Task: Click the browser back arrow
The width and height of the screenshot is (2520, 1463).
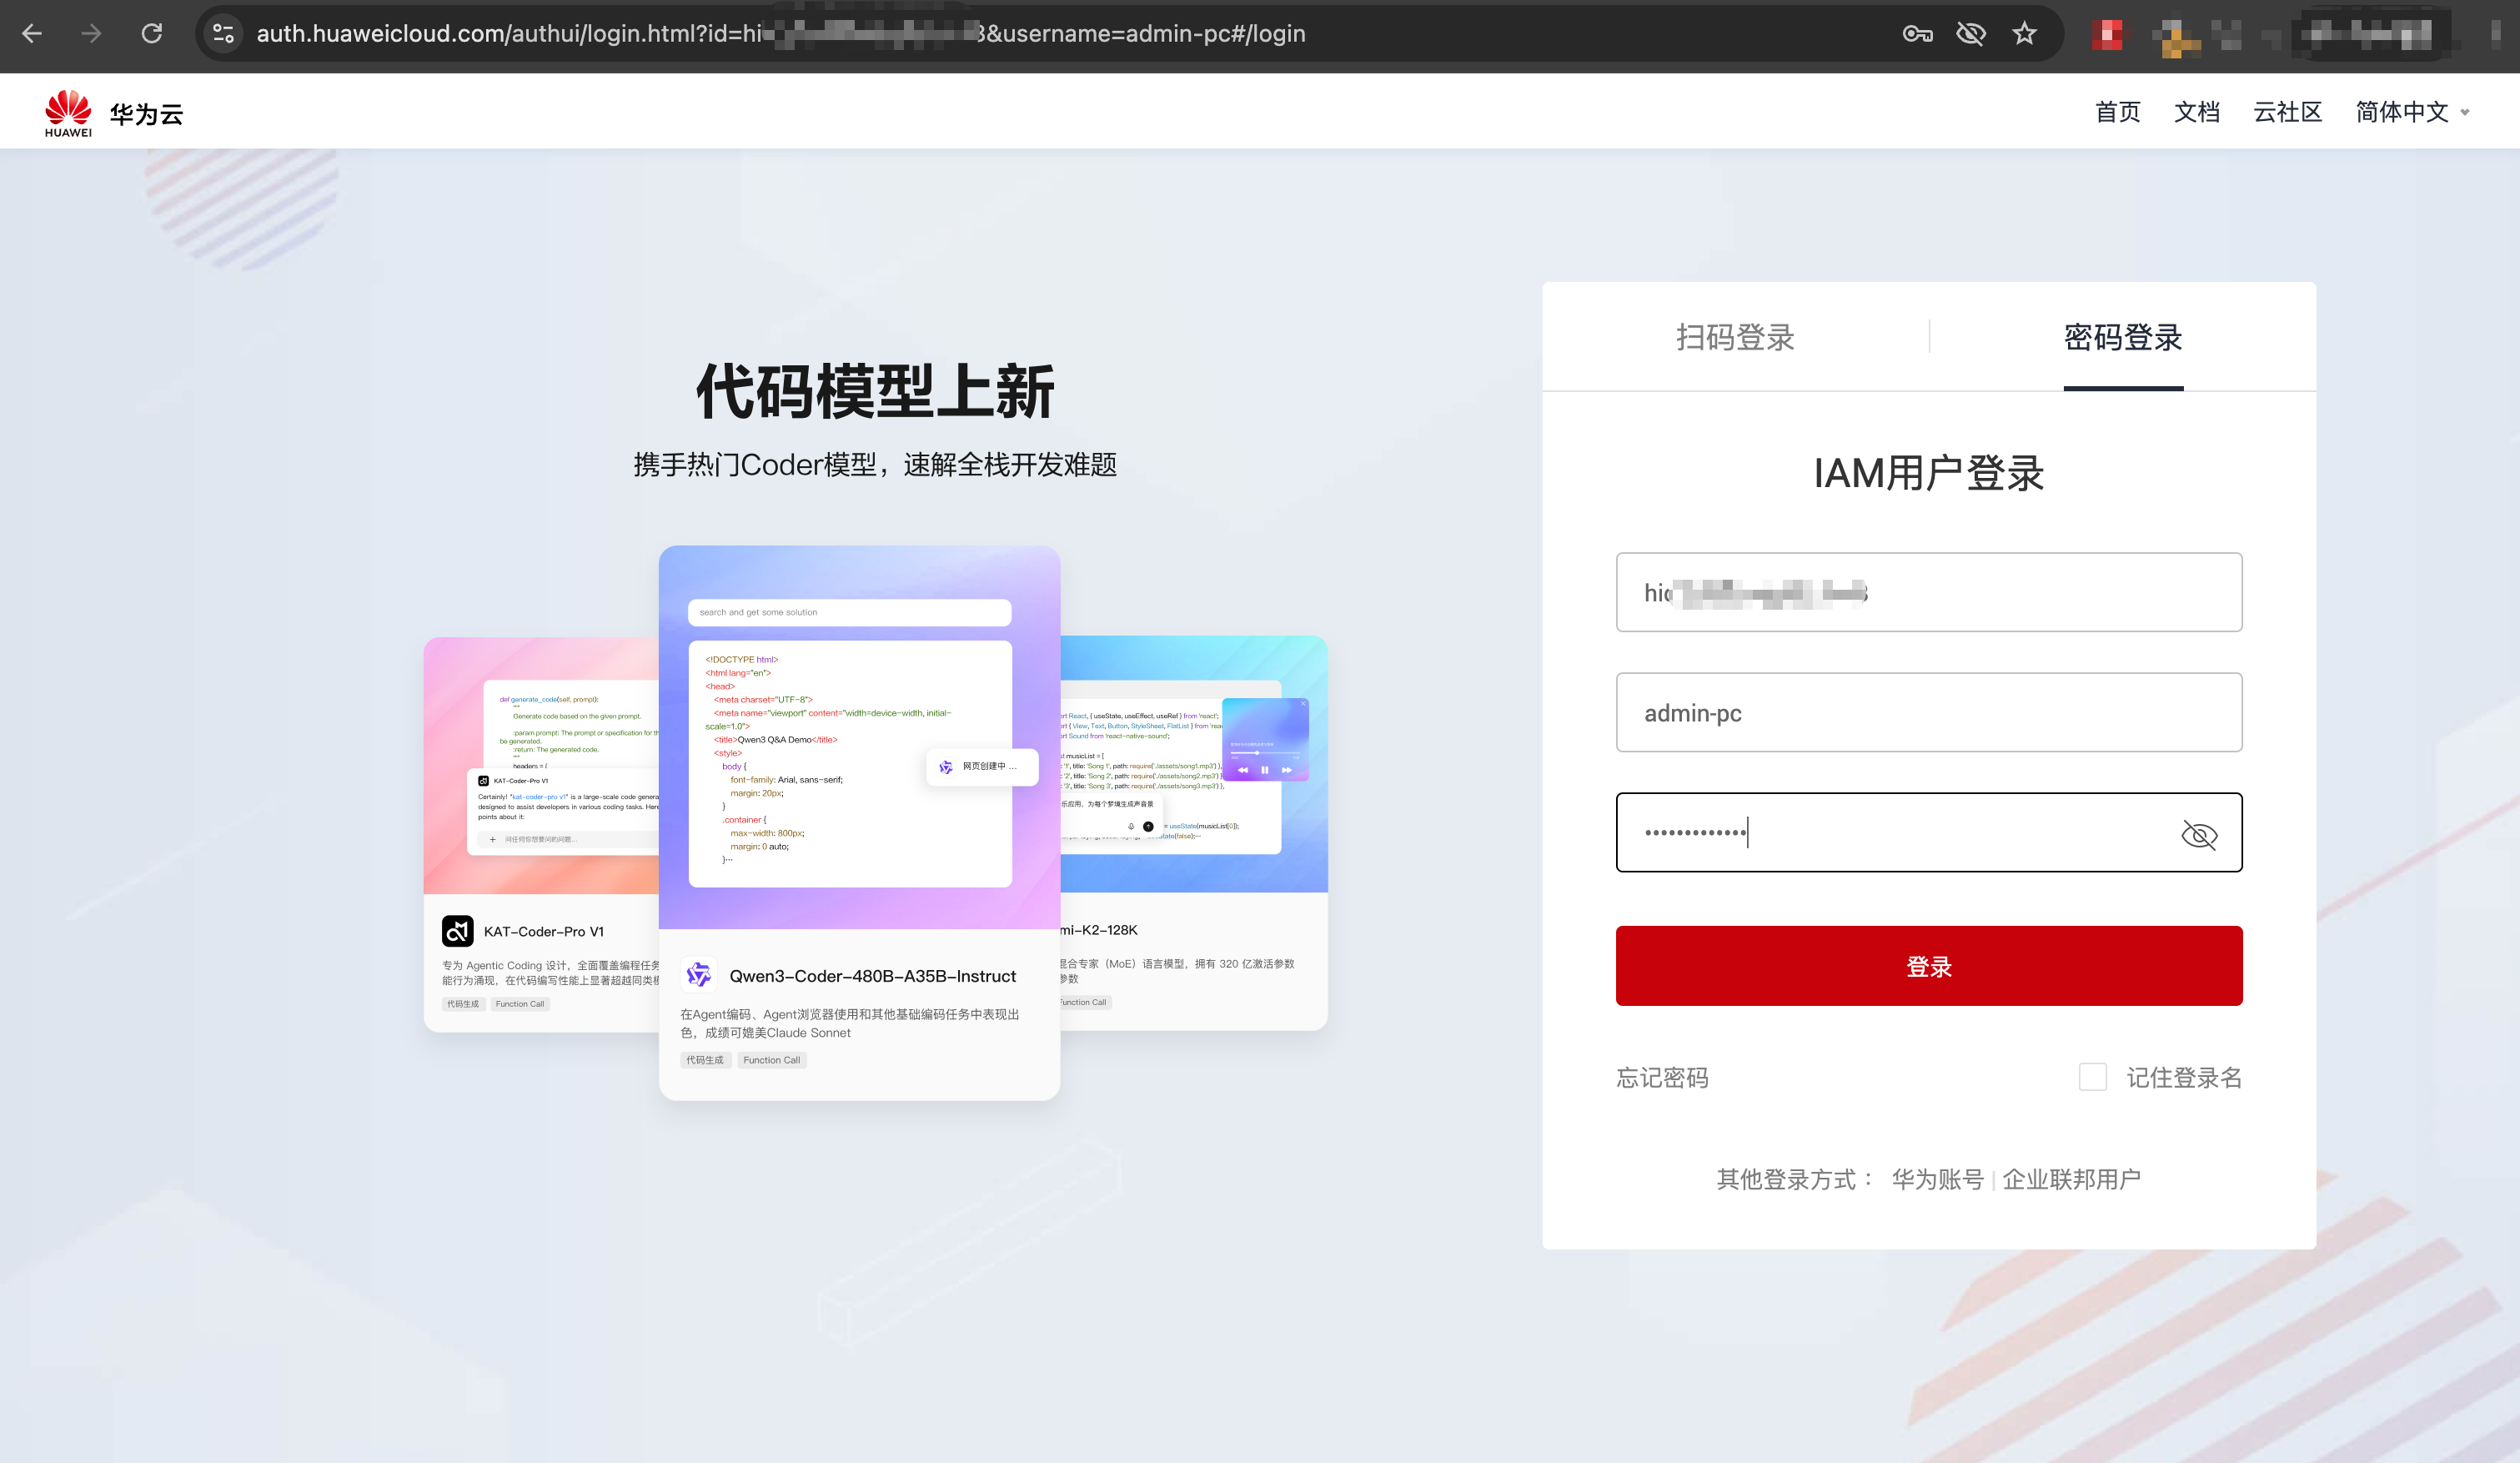Action: pyautogui.click(x=32, y=33)
